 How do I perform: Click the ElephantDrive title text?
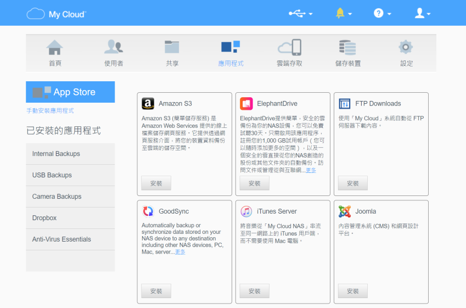pos(277,103)
